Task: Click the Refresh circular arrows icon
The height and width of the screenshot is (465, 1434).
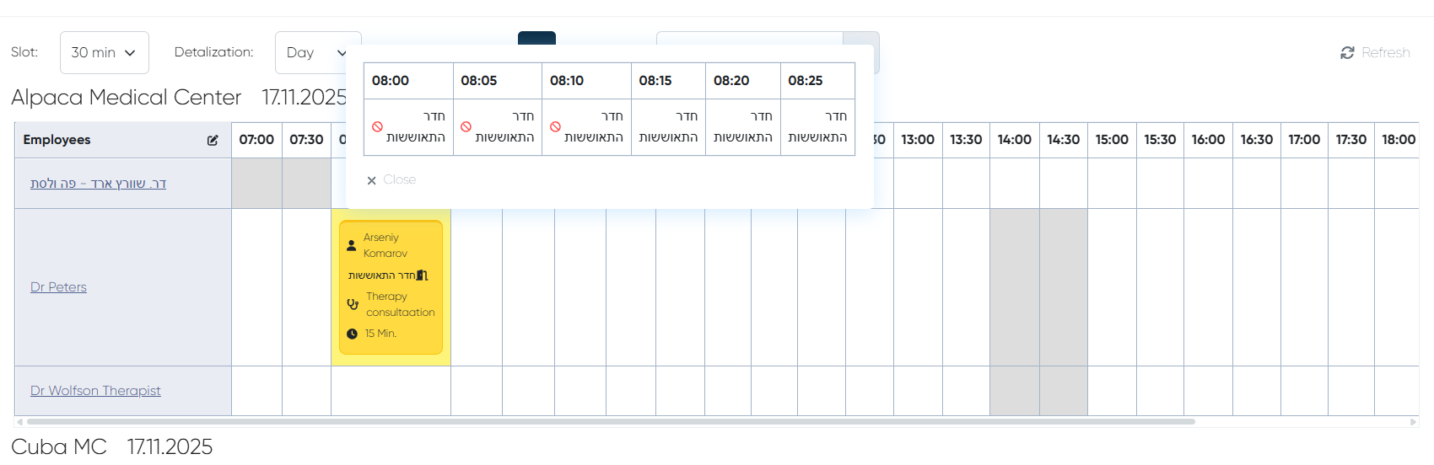Action: pyautogui.click(x=1347, y=53)
